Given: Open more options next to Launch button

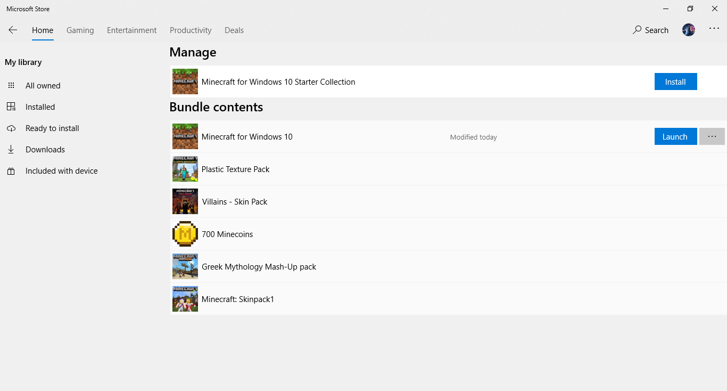Looking at the screenshot, I should 712,136.
